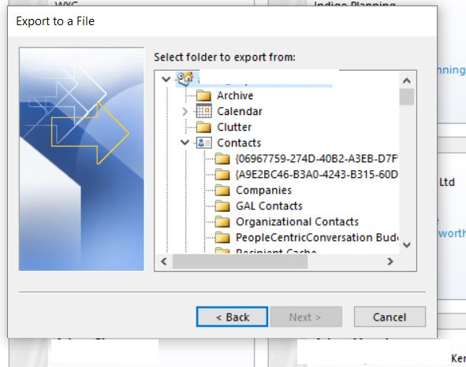Screen dimensions: 466x367
Task: Click the Back button
Action: (x=232, y=317)
